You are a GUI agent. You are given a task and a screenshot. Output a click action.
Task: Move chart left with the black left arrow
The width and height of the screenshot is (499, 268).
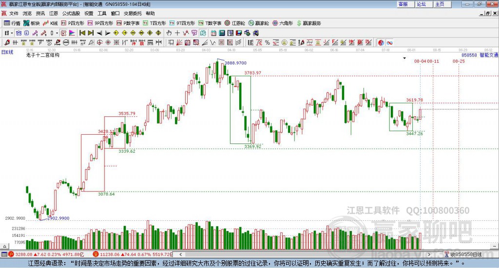(99, 33)
